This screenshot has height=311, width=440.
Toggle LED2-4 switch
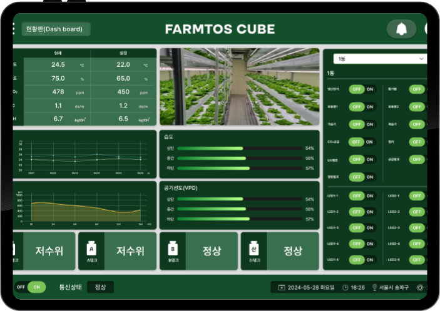tap(418, 244)
